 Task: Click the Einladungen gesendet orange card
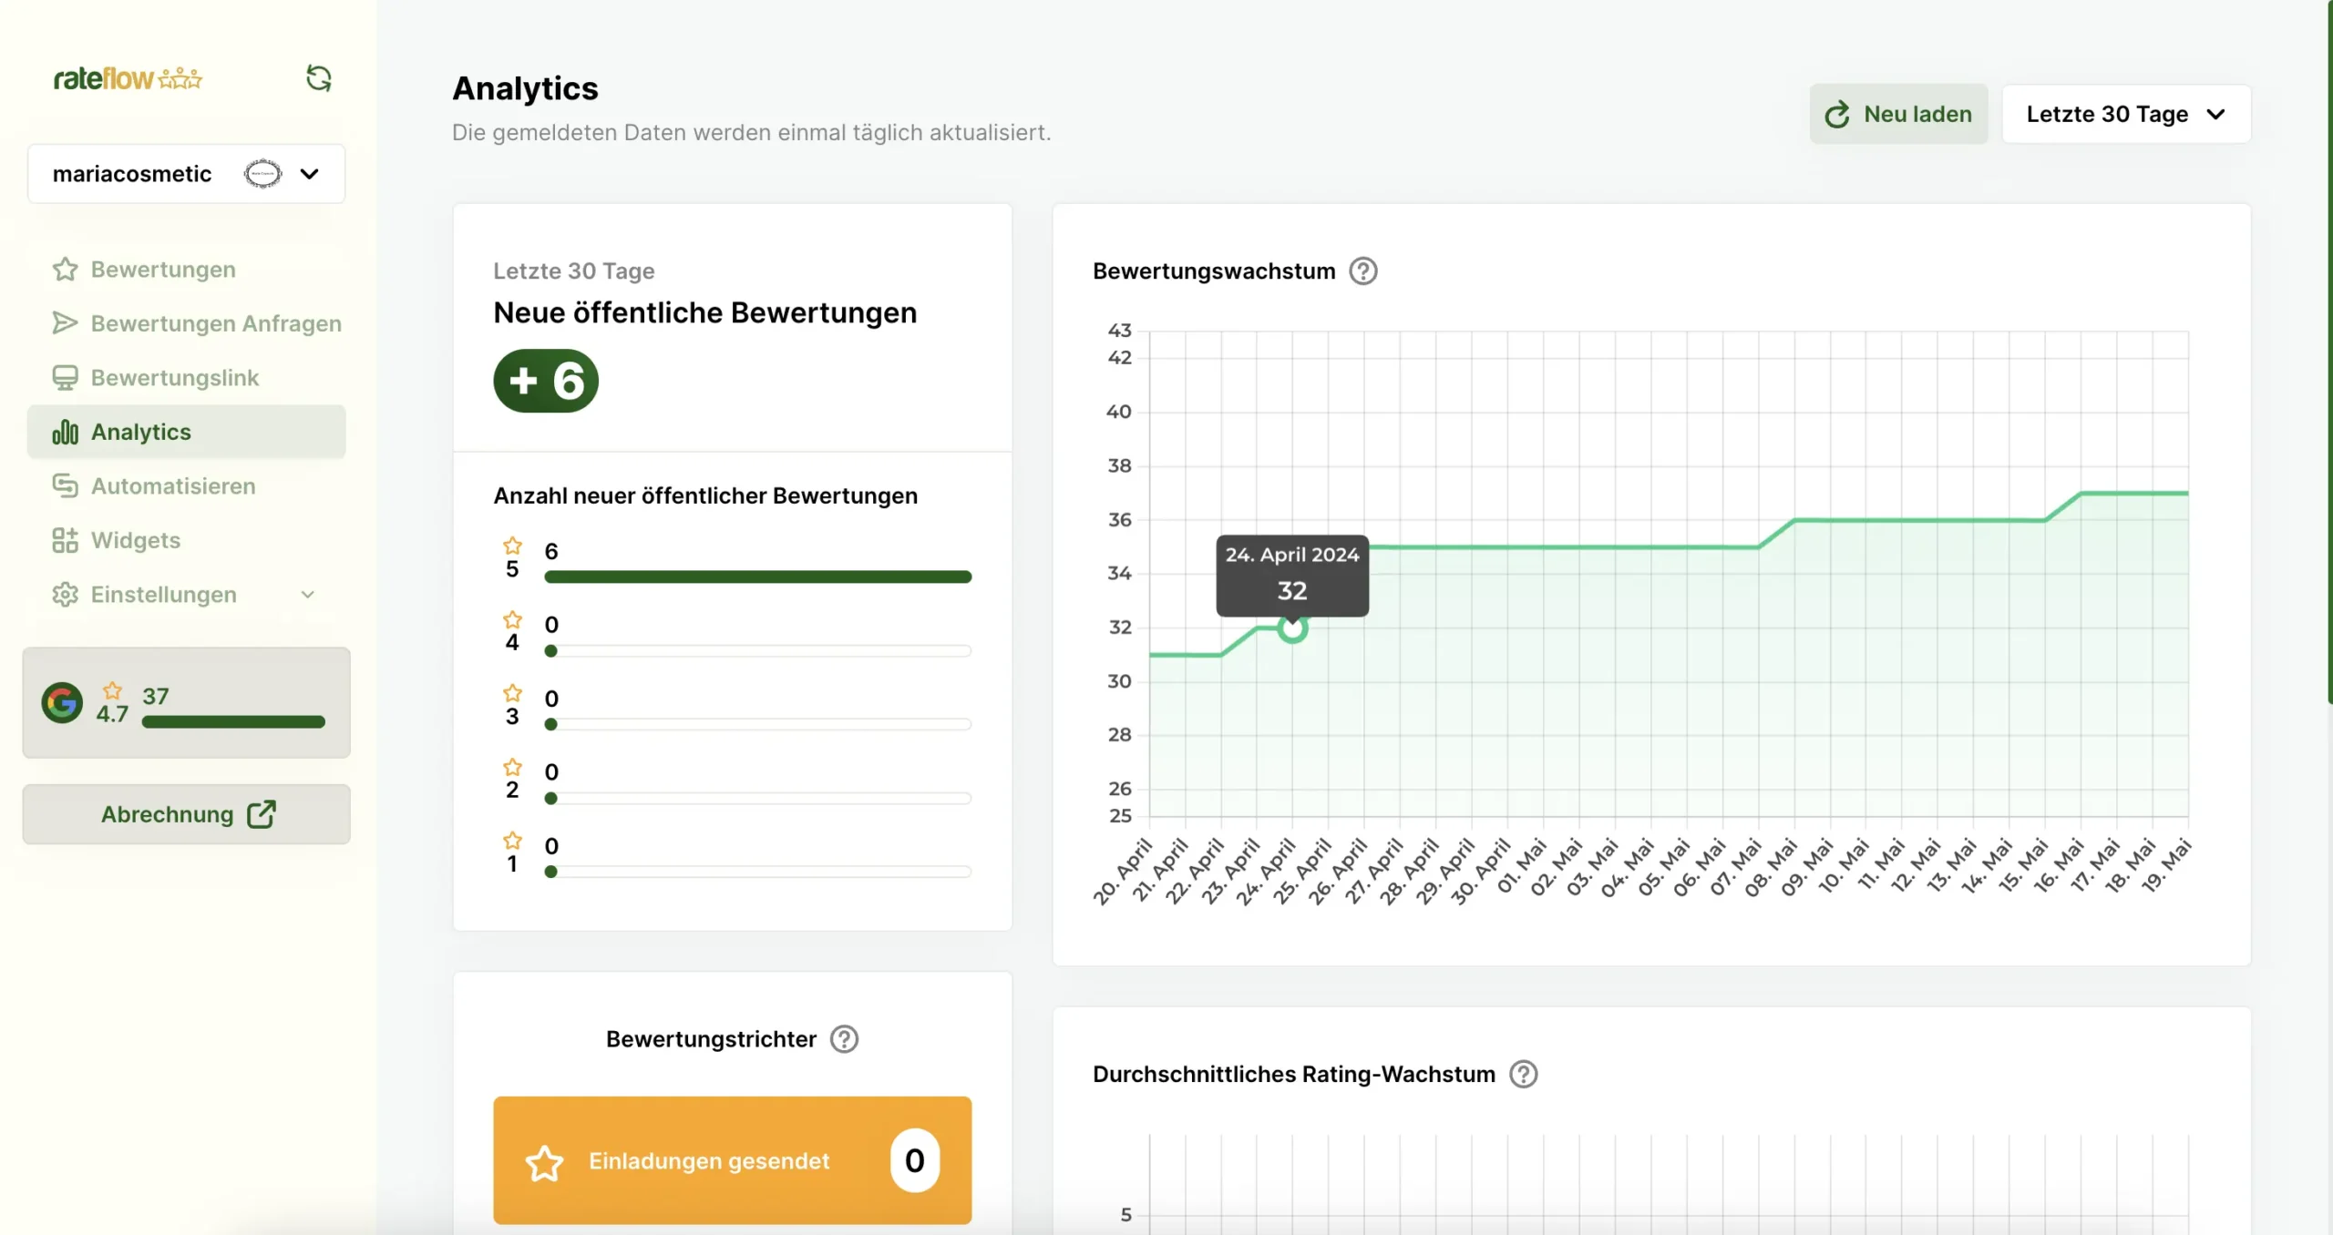click(x=732, y=1160)
